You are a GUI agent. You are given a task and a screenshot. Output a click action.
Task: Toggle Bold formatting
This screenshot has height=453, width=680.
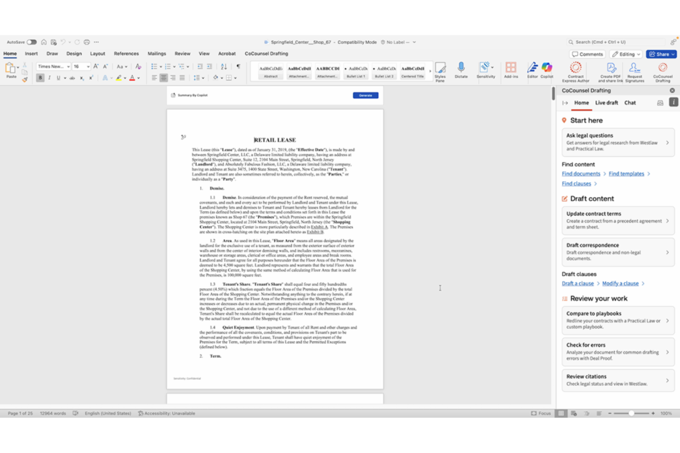[40, 78]
